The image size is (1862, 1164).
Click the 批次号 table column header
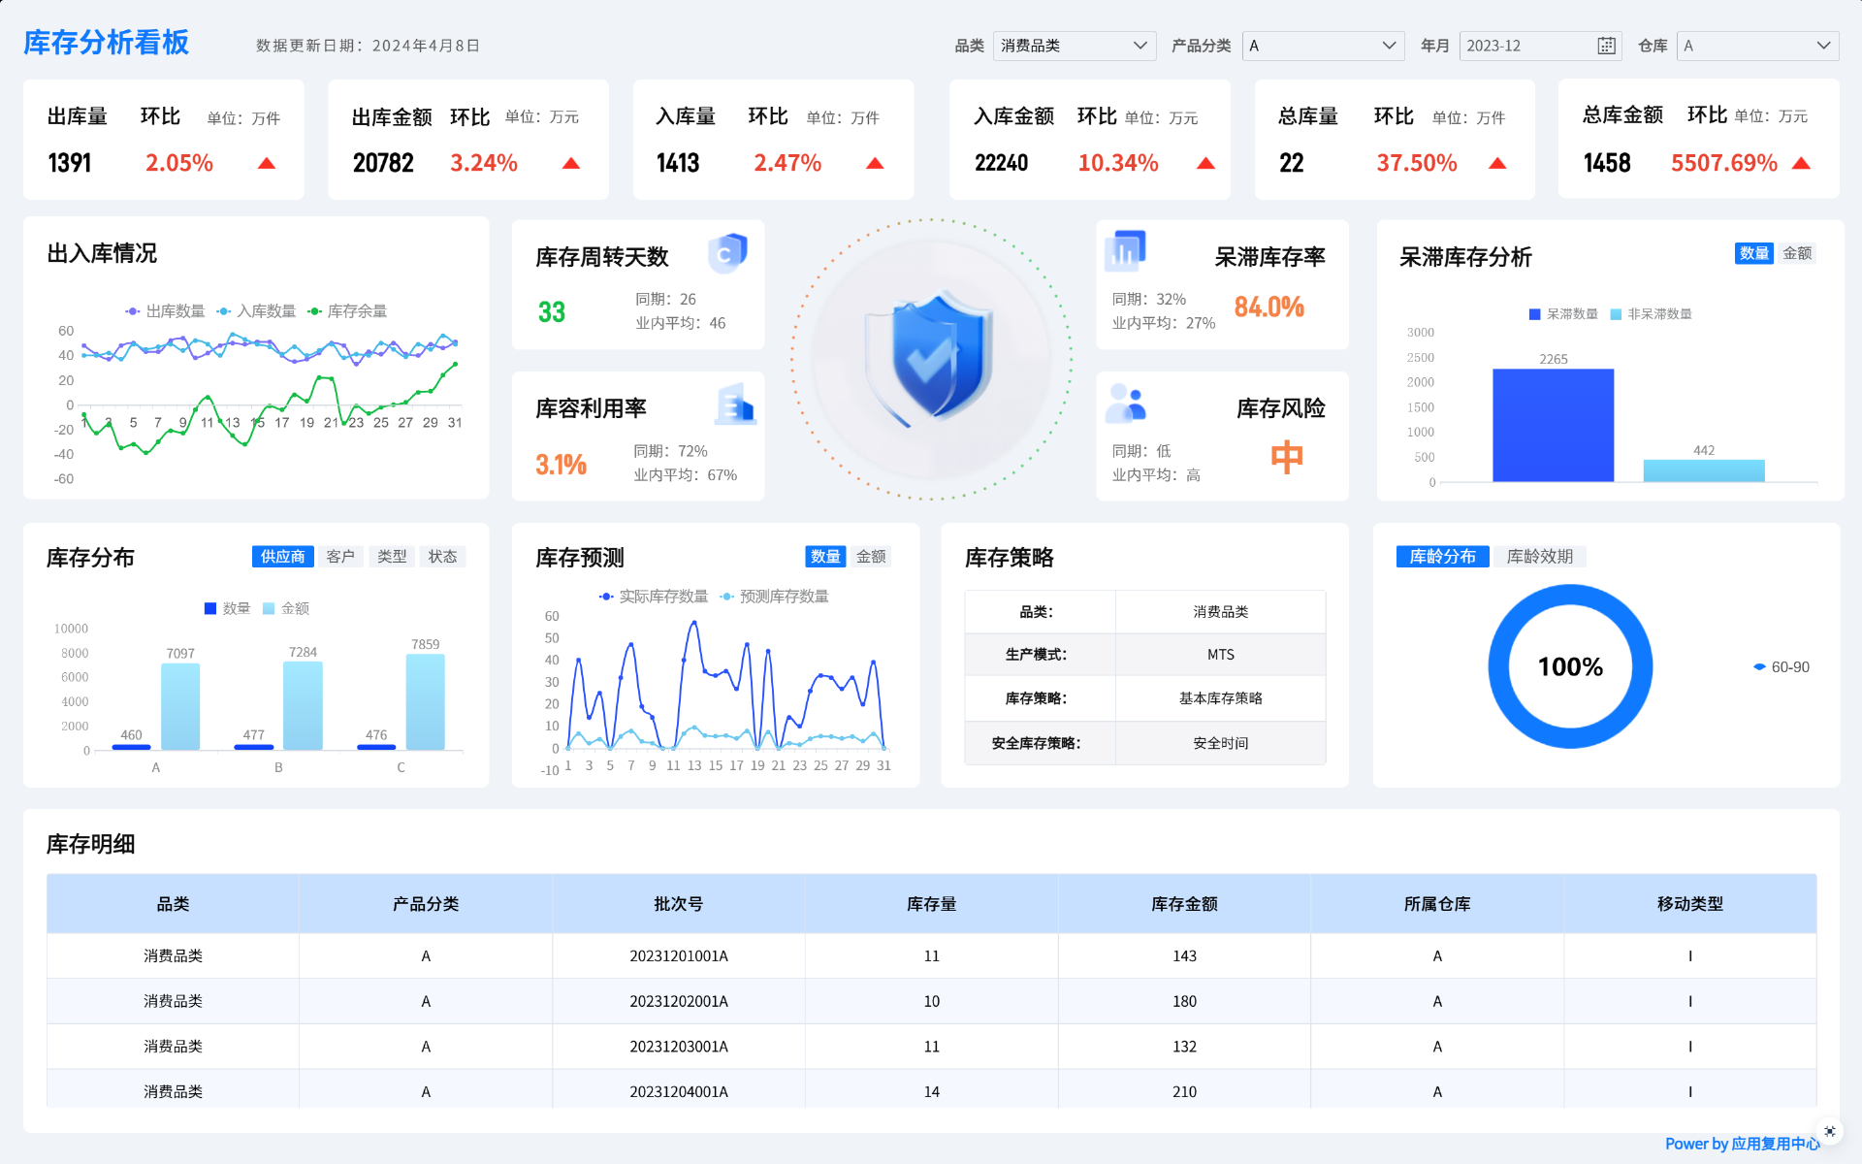678,904
